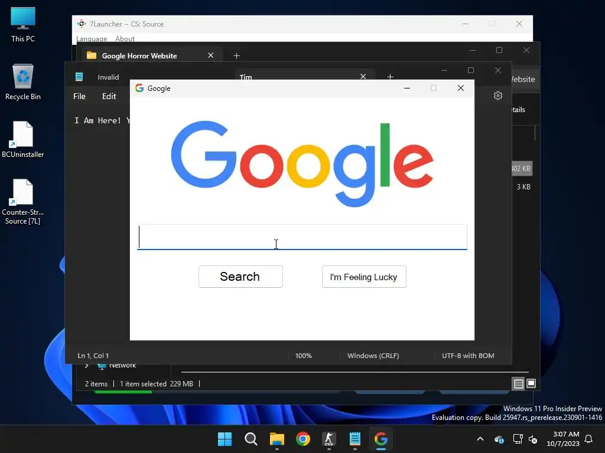The image size is (605, 453).
Task: Open the Windows Start menu
Action: click(x=225, y=439)
